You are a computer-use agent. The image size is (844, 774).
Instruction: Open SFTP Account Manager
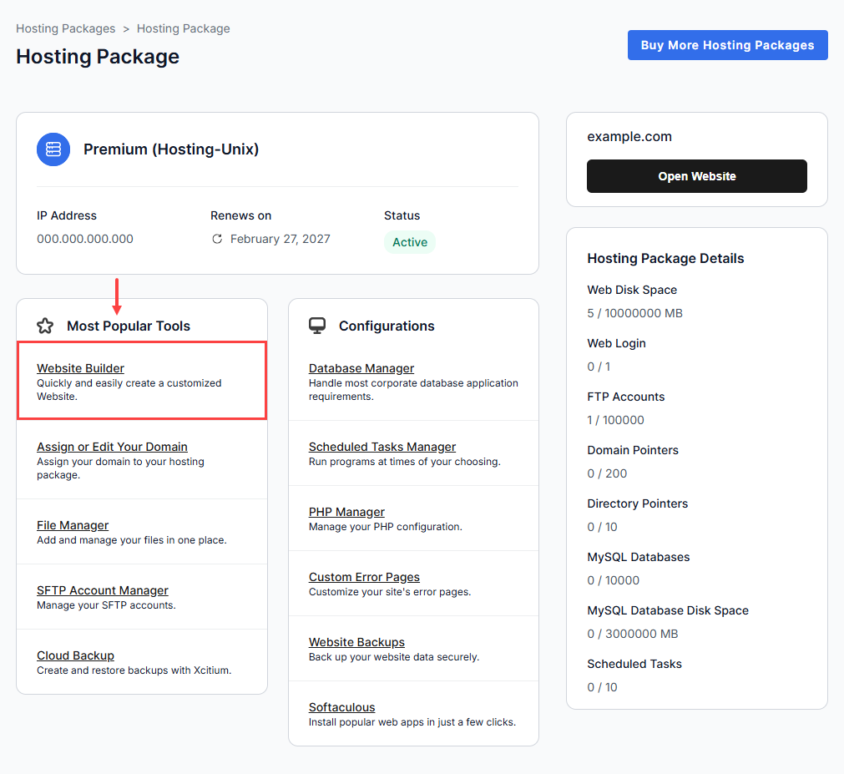click(103, 590)
